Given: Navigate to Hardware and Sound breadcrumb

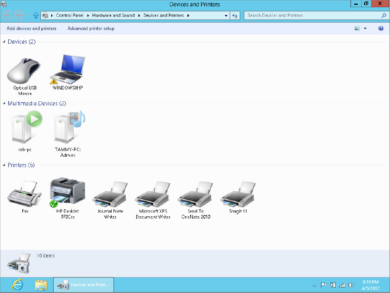Looking at the screenshot, I should click(113, 15).
